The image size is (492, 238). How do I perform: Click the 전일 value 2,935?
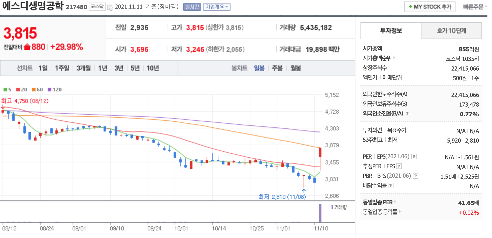coord(139,28)
